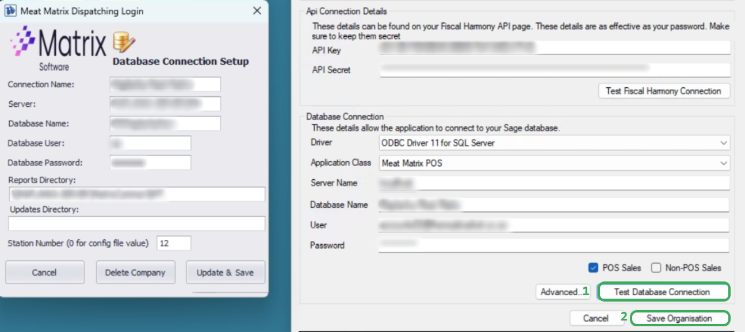Click the 'Api Connection Details' group label
Image resolution: width=745 pixels, height=332 pixels.
(346, 11)
